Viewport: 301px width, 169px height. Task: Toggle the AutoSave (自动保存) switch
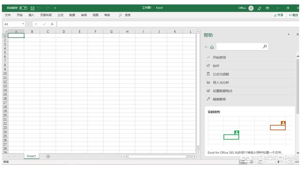tap(23, 8)
